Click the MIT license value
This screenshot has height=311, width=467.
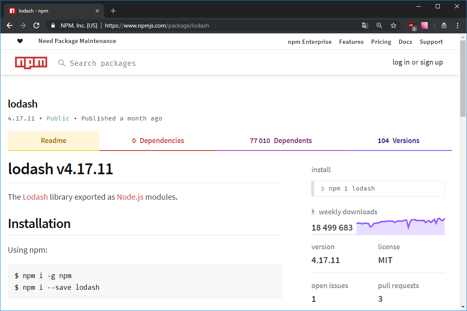point(385,260)
